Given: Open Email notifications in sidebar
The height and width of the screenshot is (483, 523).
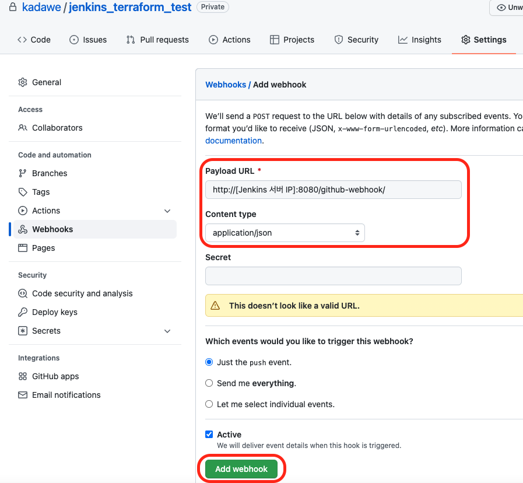Looking at the screenshot, I should pyautogui.click(x=95, y=395).
